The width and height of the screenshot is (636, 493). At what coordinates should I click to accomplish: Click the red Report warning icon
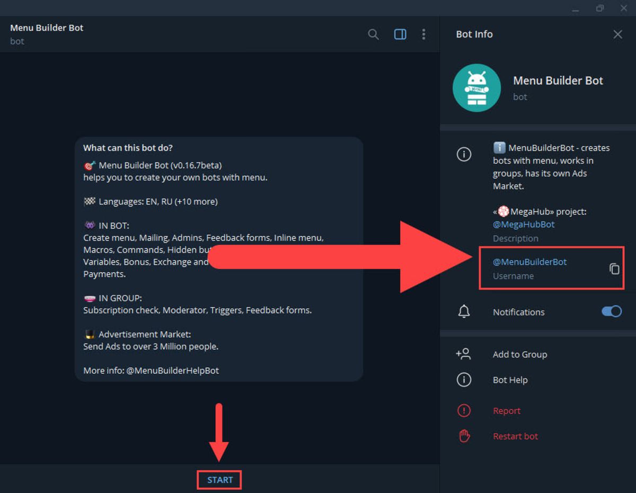[464, 410]
